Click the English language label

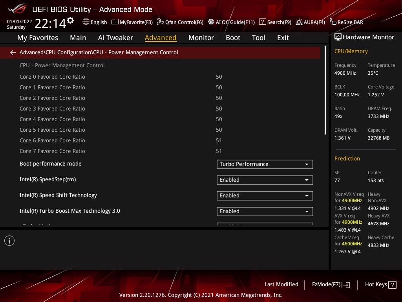pos(99,22)
